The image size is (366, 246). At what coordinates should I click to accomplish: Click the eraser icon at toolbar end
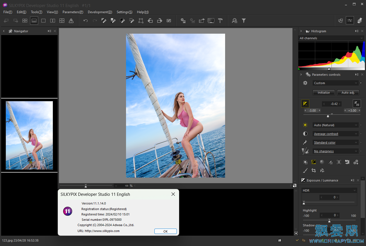point(359,20)
